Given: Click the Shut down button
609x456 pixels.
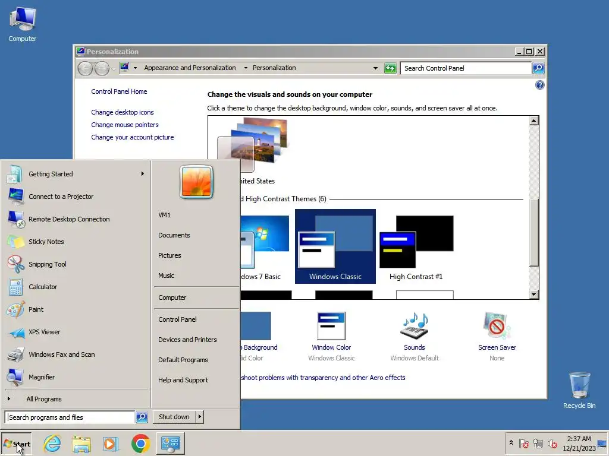Looking at the screenshot, I should [174, 417].
